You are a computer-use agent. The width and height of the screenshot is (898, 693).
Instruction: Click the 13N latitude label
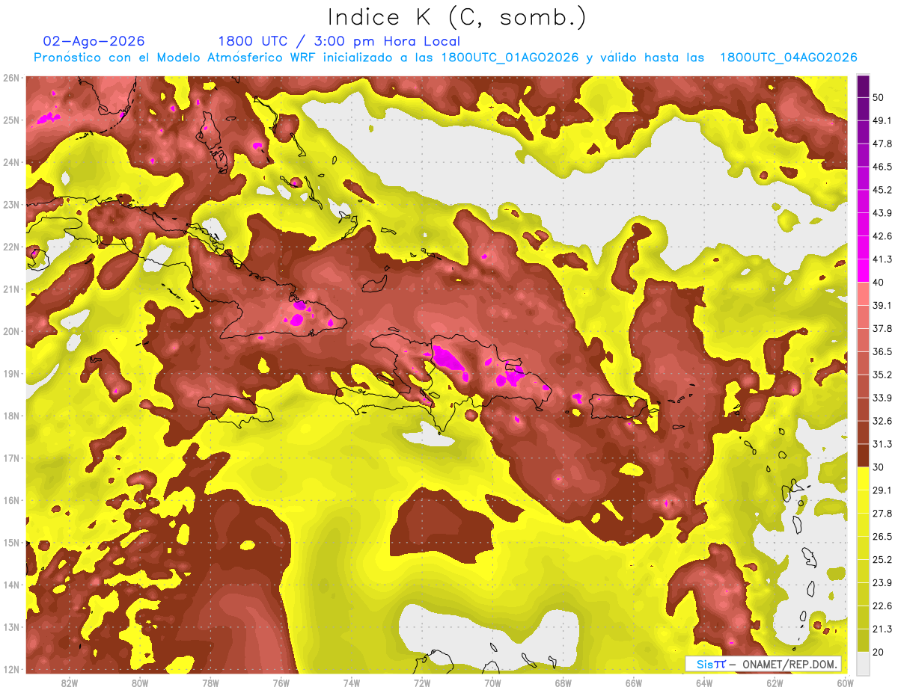(10, 627)
